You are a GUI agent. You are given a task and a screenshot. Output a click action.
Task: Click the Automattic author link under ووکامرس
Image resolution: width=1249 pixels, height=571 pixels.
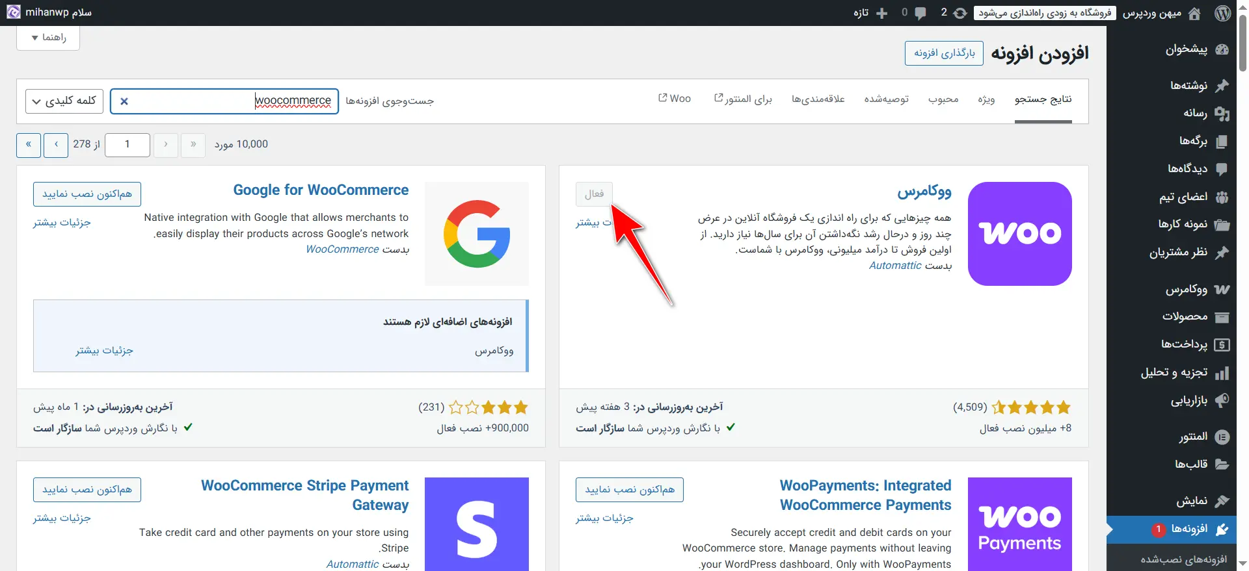896,266
